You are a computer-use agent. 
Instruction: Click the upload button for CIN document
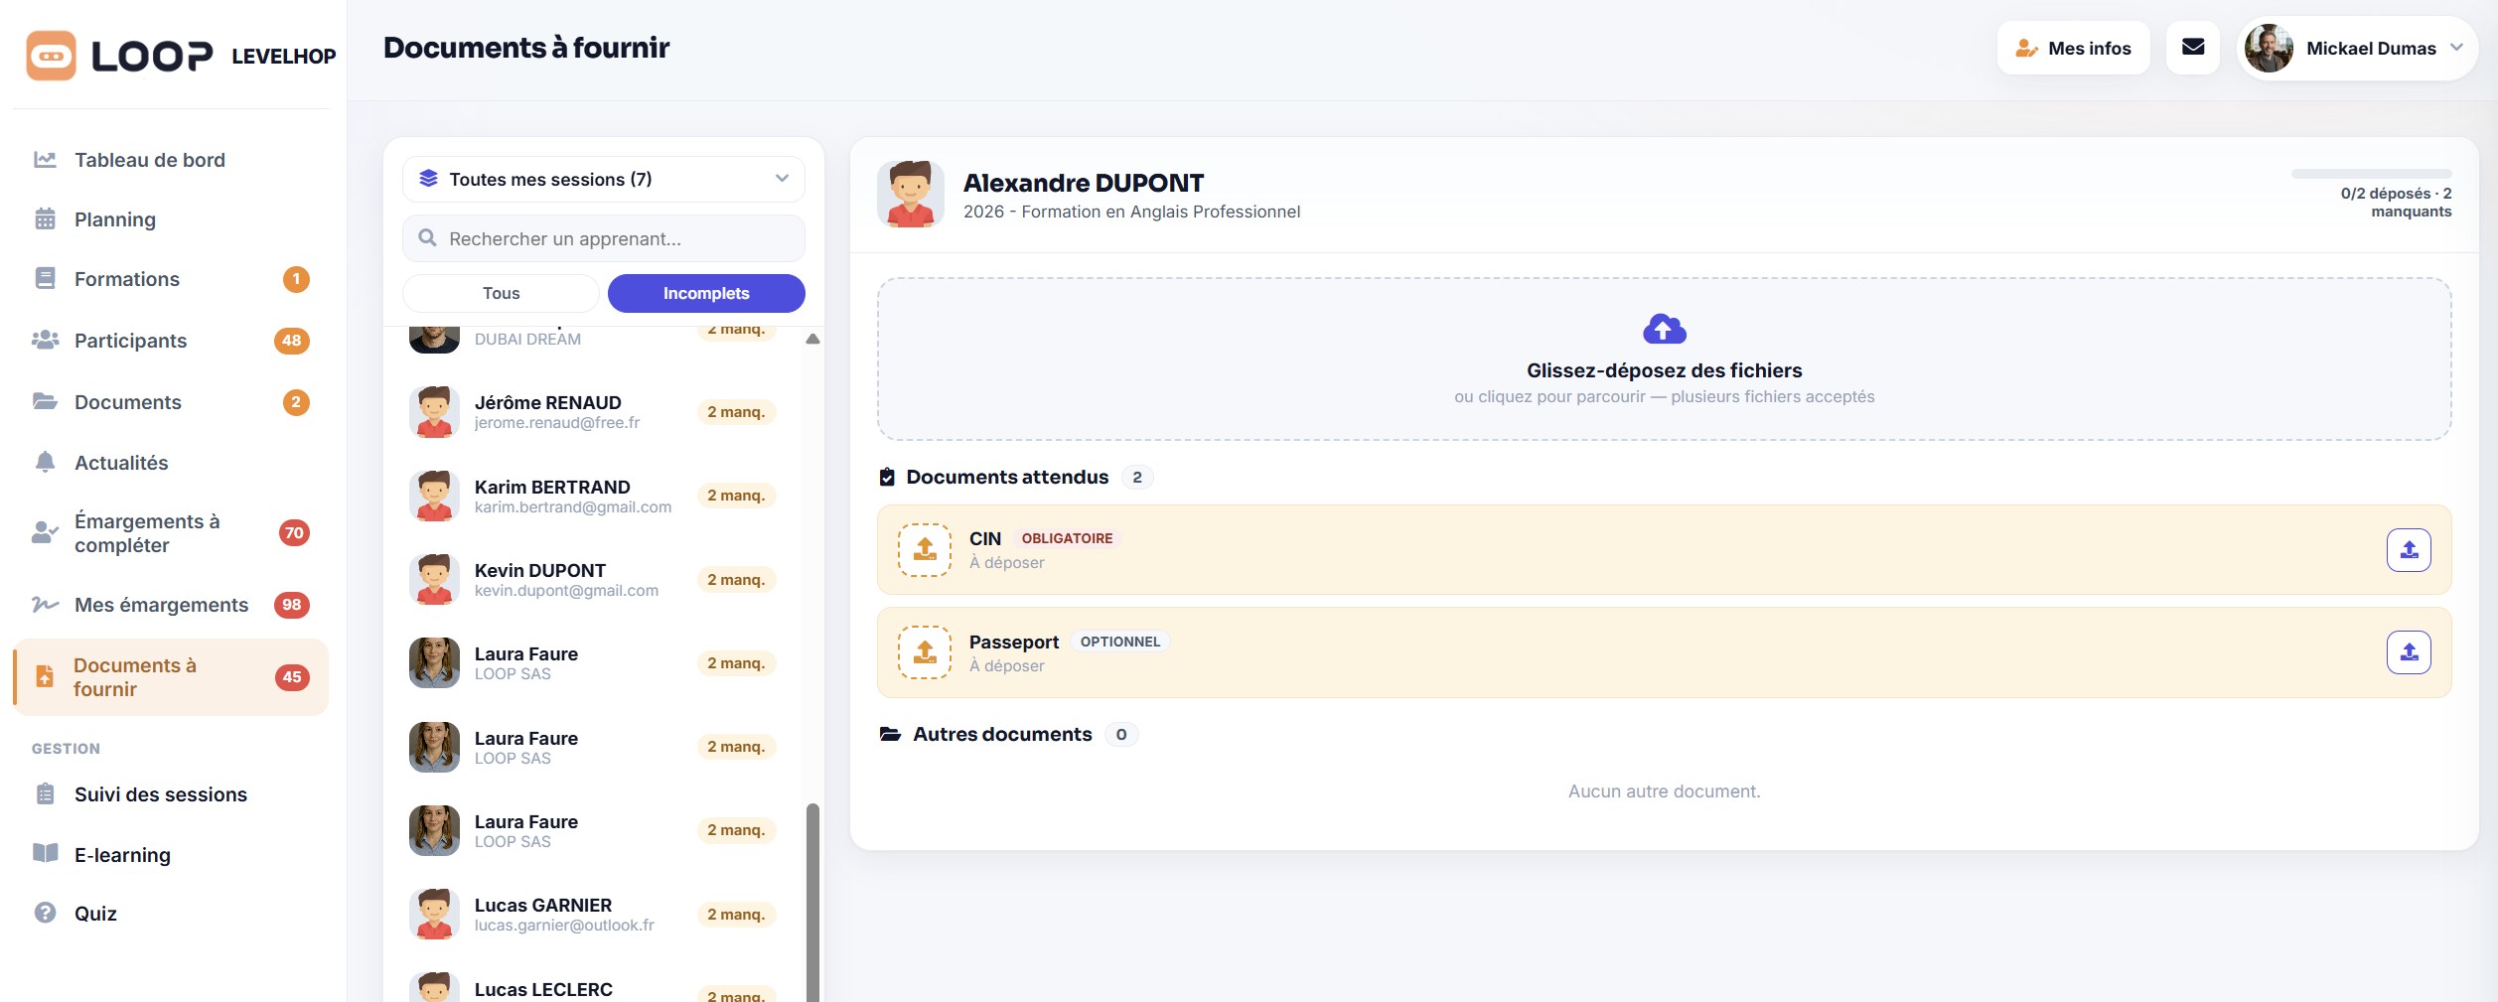click(2409, 550)
